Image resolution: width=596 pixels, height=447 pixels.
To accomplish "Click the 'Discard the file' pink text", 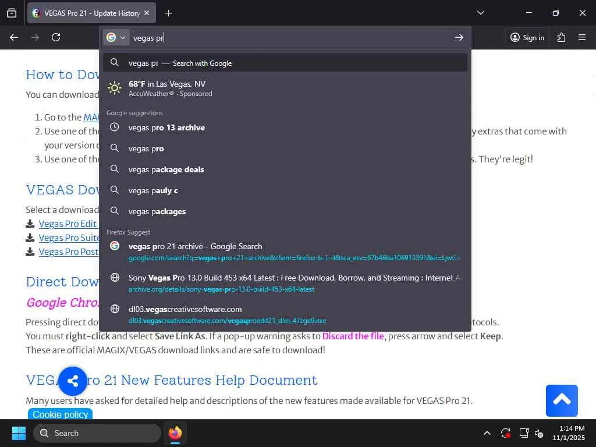I will [353, 336].
